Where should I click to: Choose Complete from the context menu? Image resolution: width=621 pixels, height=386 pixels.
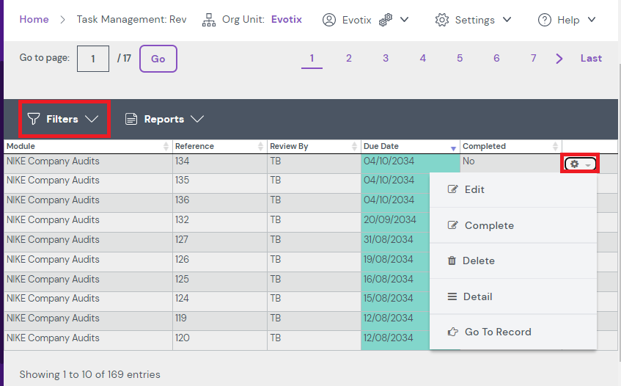tap(488, 225)
